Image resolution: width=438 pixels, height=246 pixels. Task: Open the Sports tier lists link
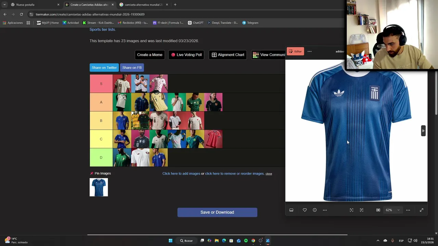pyautogui.click(x=102, y=29)
